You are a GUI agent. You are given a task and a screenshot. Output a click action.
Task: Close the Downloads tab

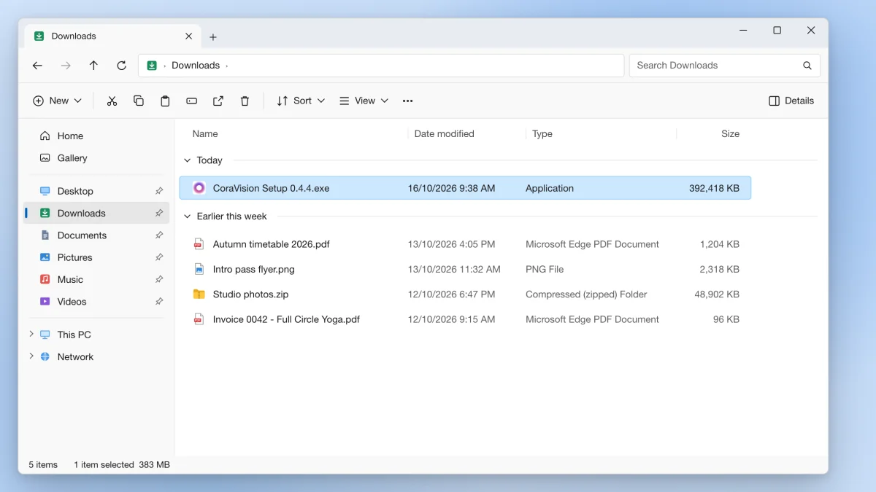pyautogui.click(x=188, y=36)
